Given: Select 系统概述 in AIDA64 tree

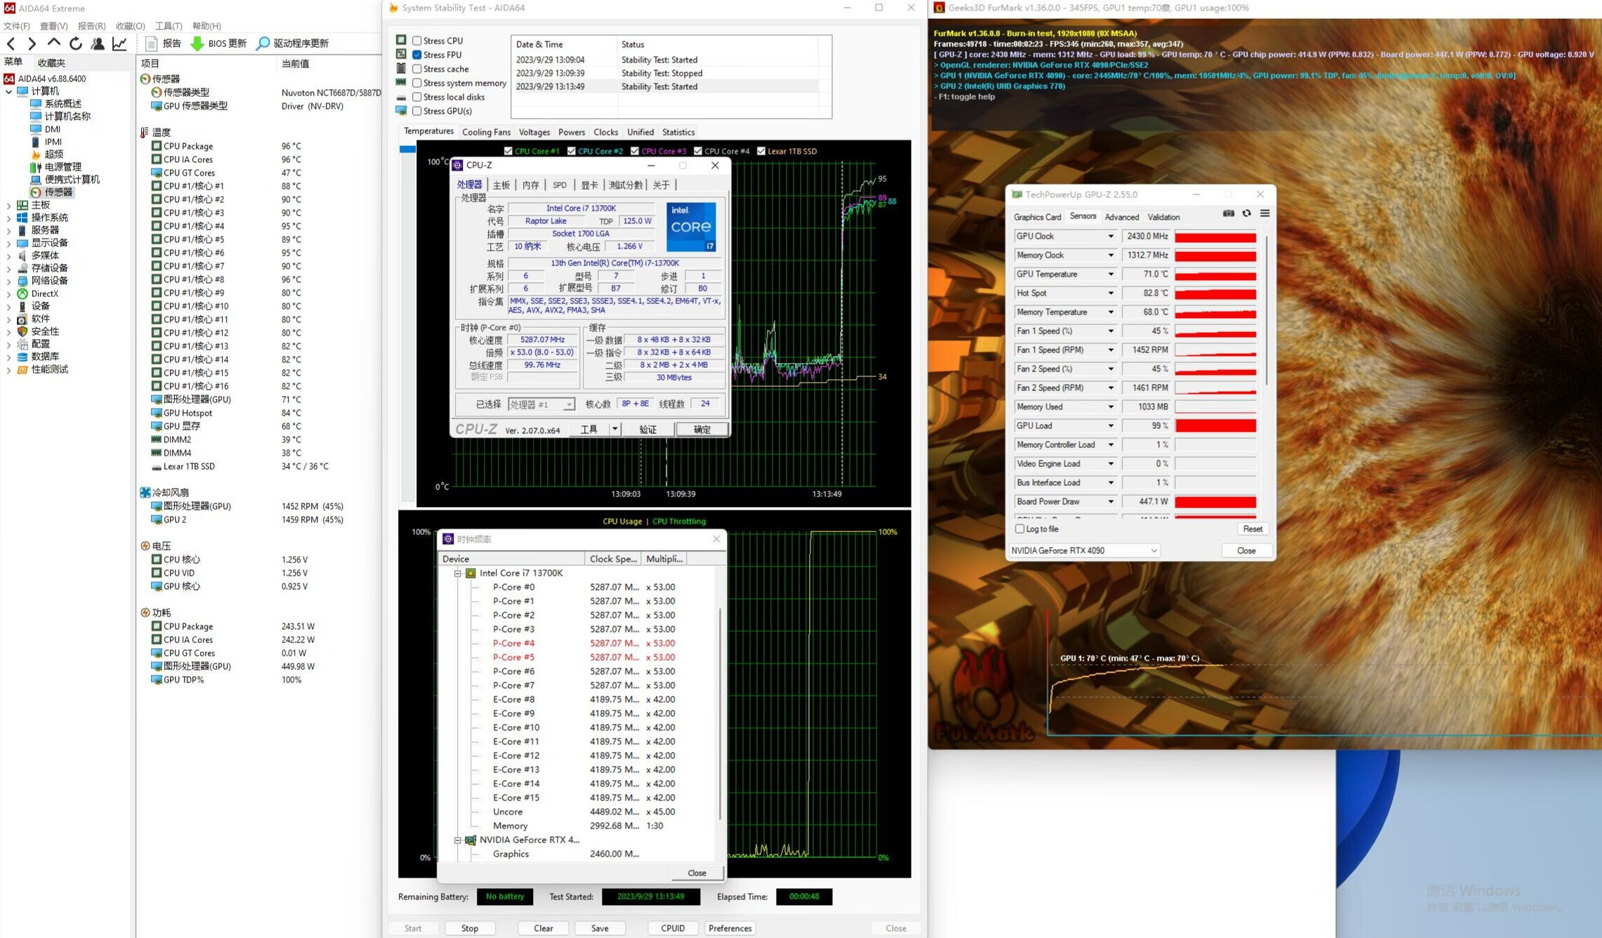Looking at the screenshot, I should coord(63,103).
